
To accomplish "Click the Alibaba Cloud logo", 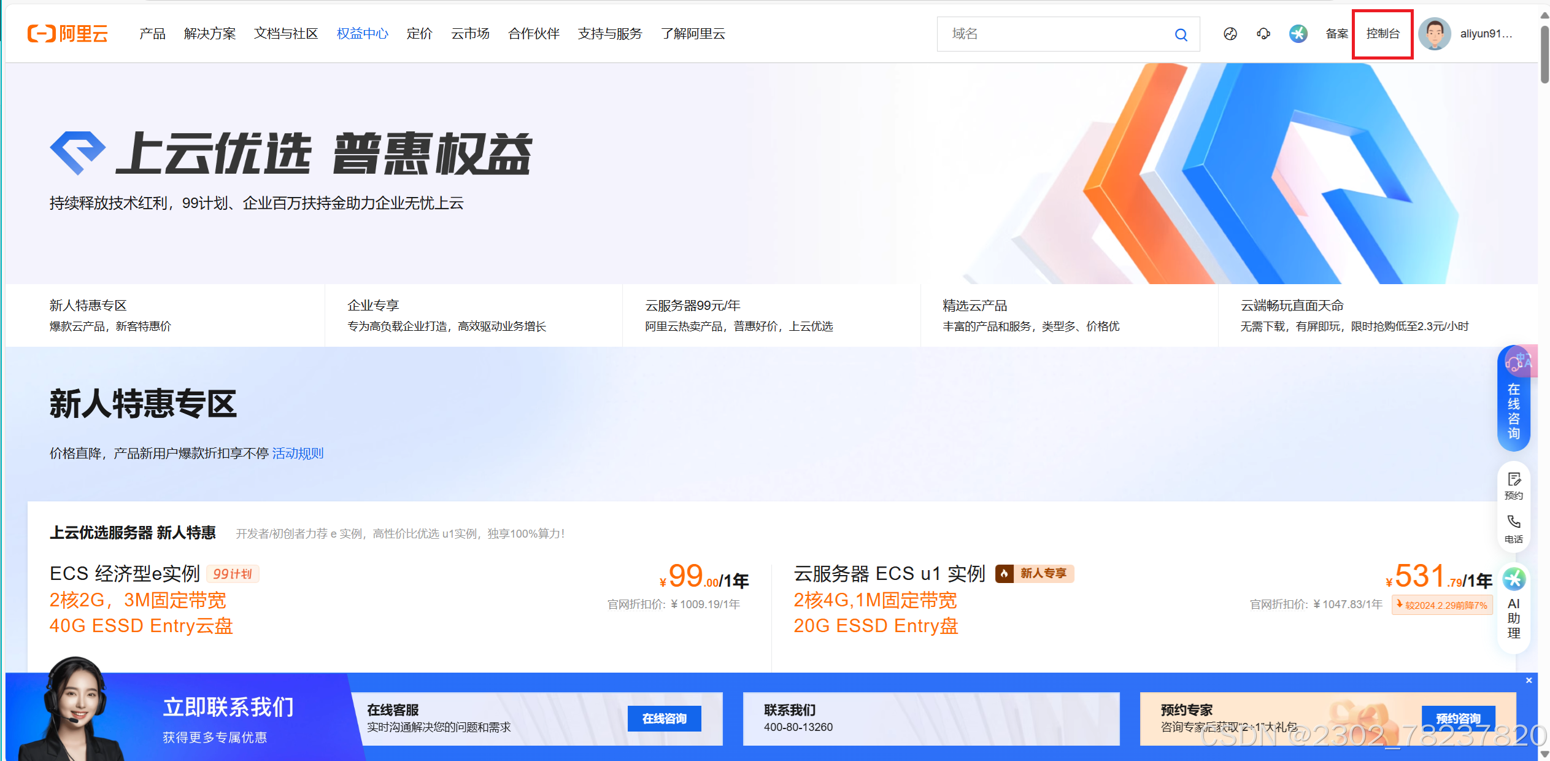I will pyautogui.click(x=67, y=34).
